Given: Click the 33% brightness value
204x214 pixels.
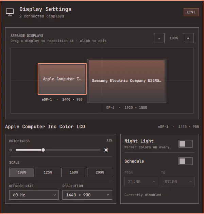Looking at the screenshot, I should (x=109, y=140).
